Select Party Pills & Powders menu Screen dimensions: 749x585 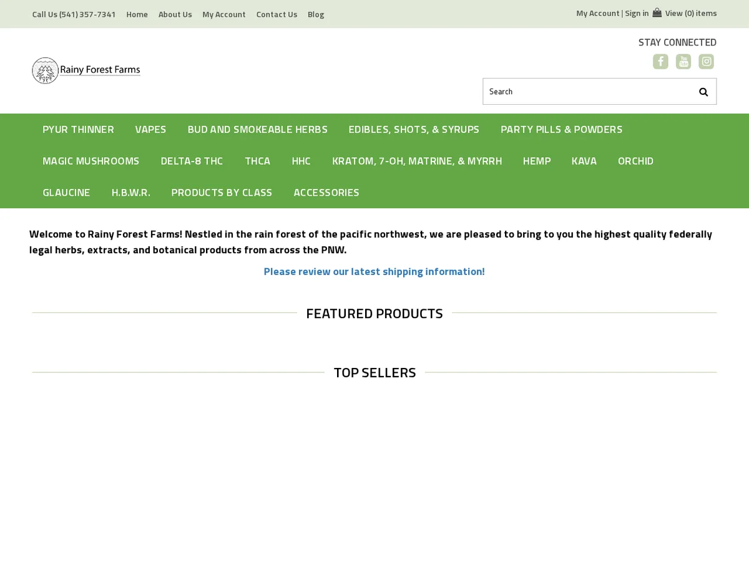(x=562, y=129)
